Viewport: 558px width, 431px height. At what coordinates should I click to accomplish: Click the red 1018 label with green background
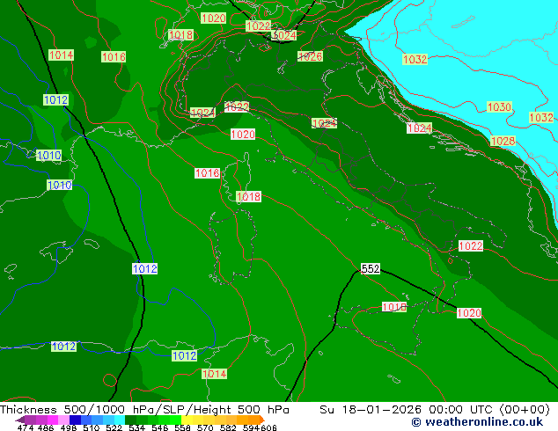(x=180, y=34)
